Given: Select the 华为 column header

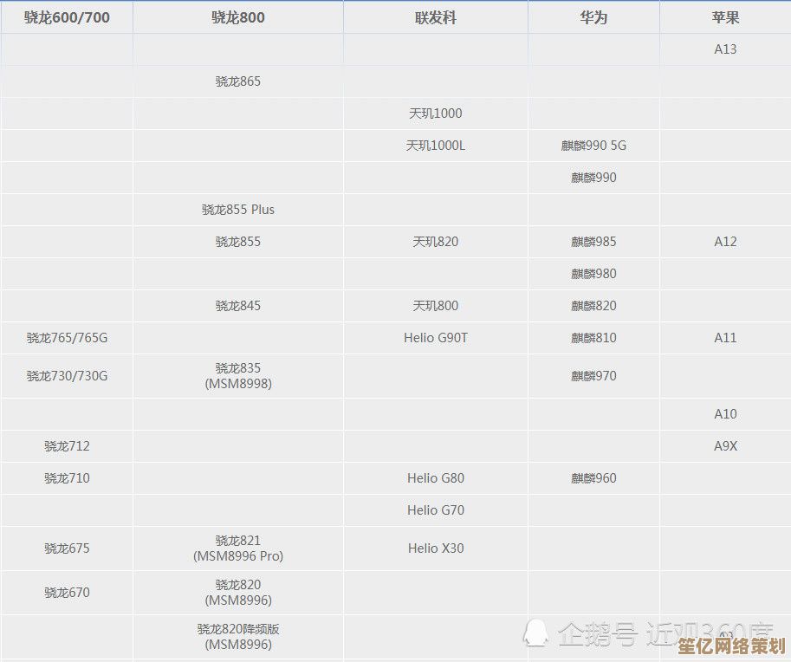Looking at the screenshot, I should pos(593,17).
